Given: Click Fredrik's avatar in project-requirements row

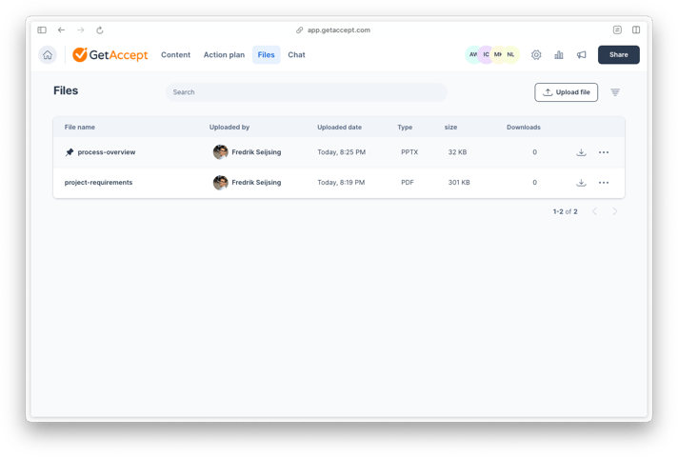Looking at the screenshot, I should coord(221,183).
